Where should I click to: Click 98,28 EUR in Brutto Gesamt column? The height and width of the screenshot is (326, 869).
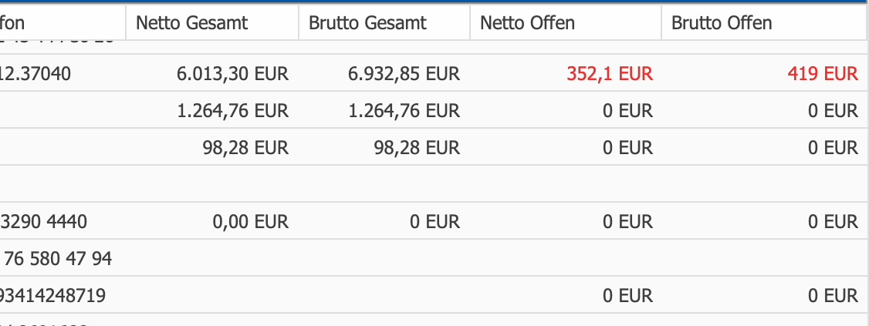(x=417, y=147)
